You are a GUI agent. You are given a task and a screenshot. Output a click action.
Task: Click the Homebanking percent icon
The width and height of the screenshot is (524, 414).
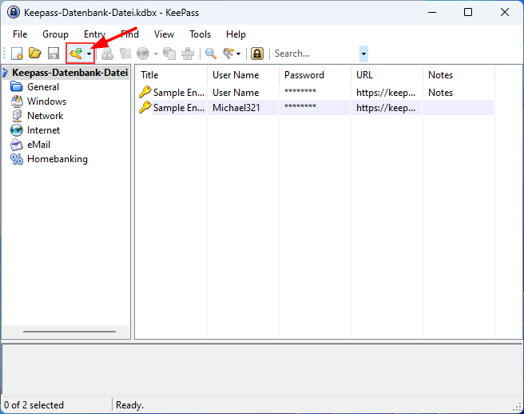pos(16,159)
